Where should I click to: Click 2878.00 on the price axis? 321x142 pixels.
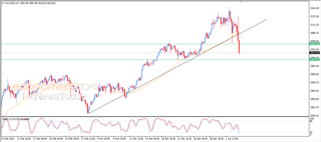click(x=314, y=99)
